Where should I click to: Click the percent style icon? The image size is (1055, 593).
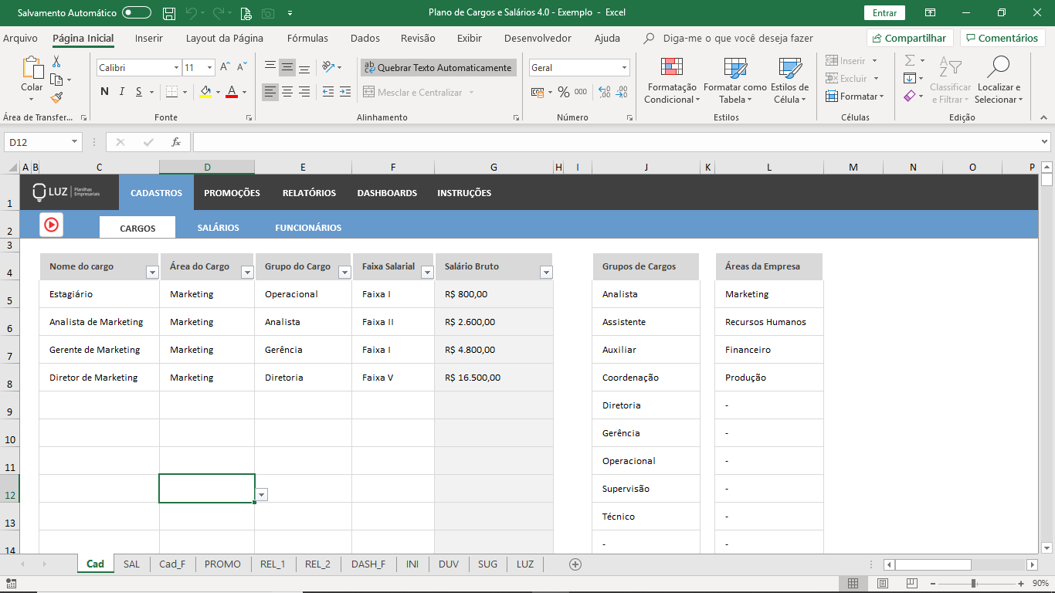563,92
